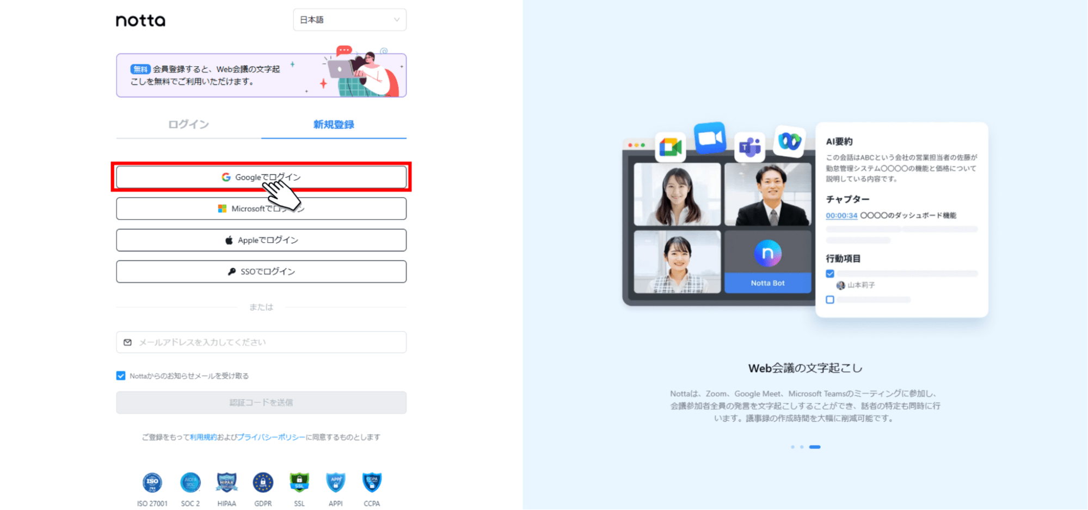This screenshot has width=1088, height=510.
Task: Click the AI要約 heading
Action: [839, 142]
